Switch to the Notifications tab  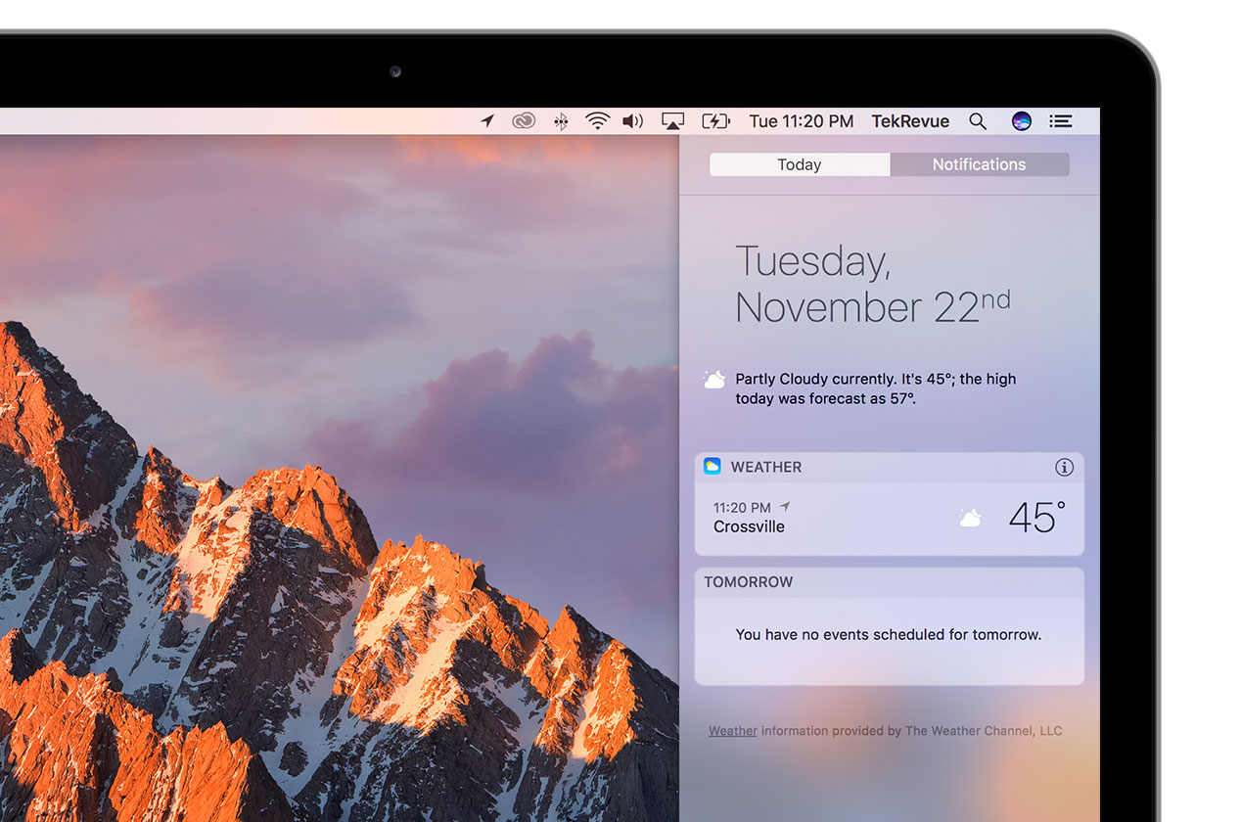tap(980, 164)
